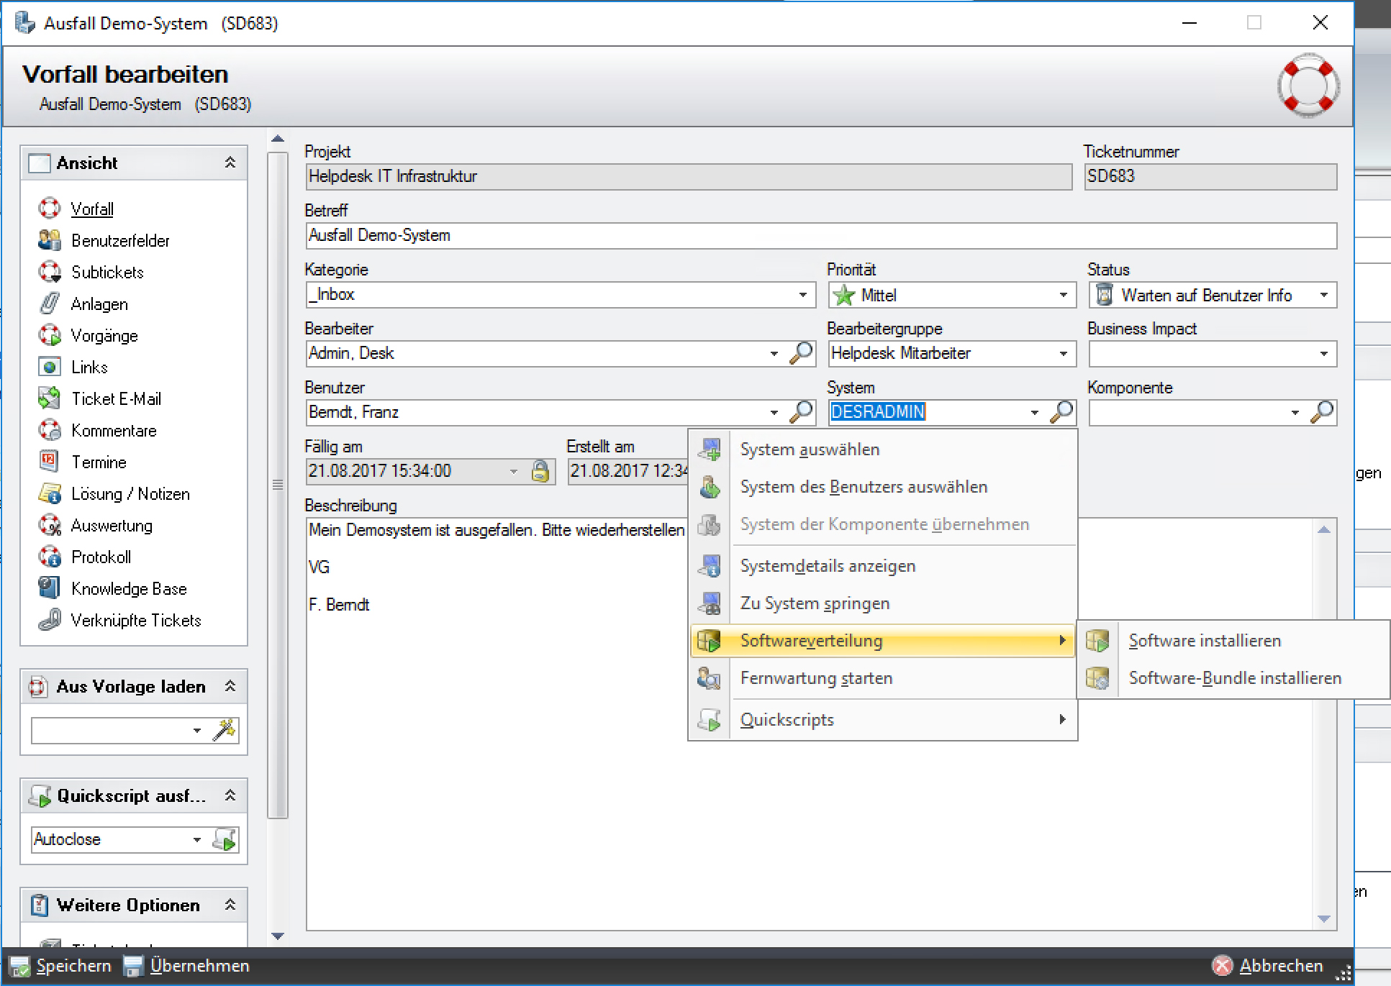This screenshot has width=1391, height=986.
Task: Open Anlagen attachments in sidebar
Action: click(99, 304)
